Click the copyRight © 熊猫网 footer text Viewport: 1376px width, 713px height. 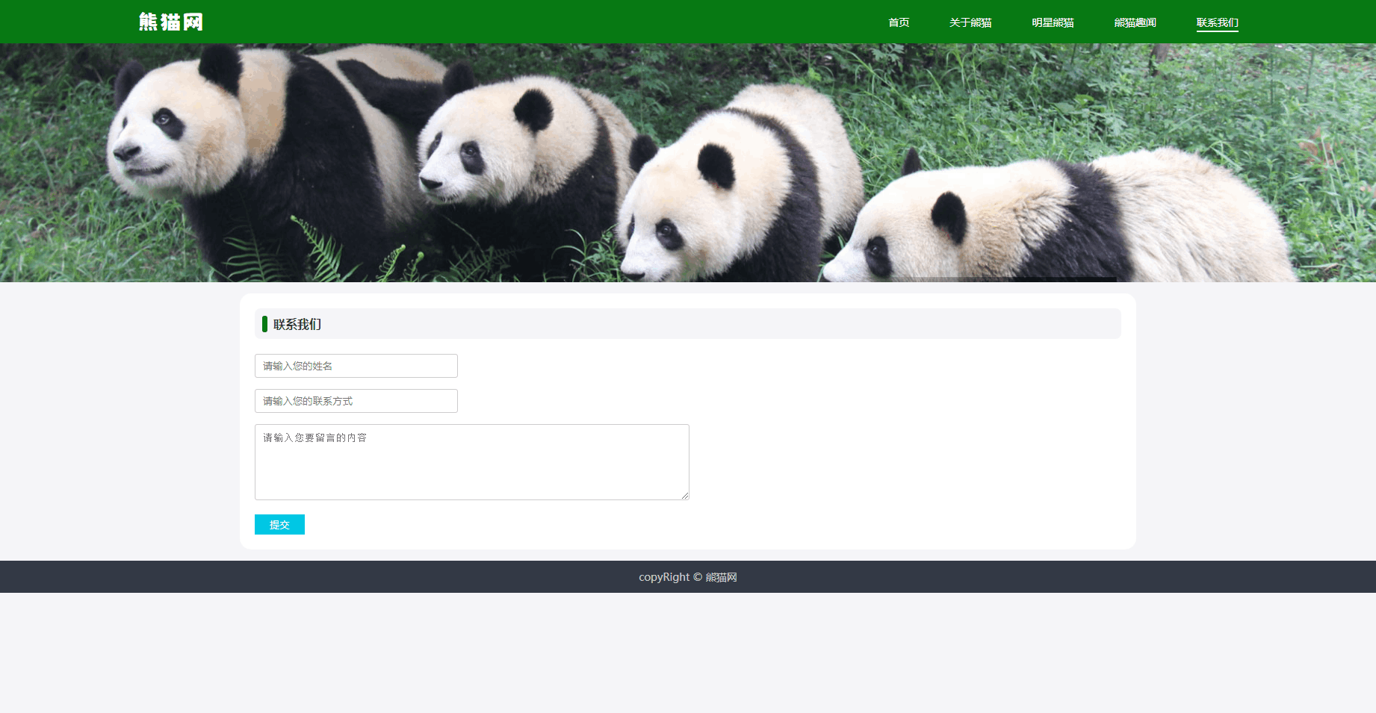[x=688, y=577]
